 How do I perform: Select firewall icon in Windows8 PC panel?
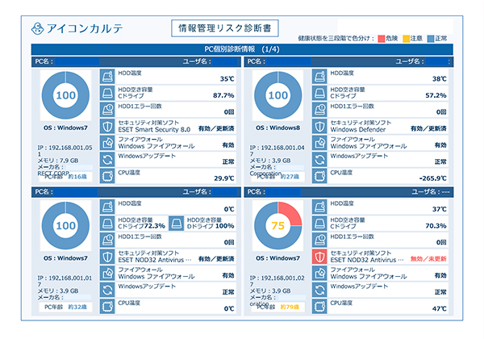pyautogui.click(x=319, y=143)
